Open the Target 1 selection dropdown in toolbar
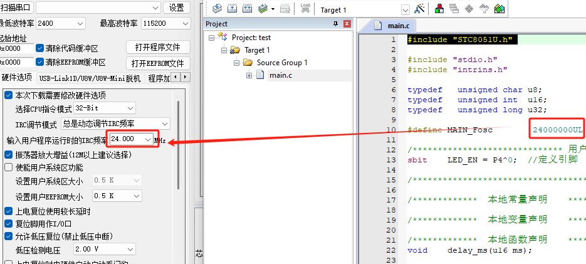The image size is (586, 264). 405,10
